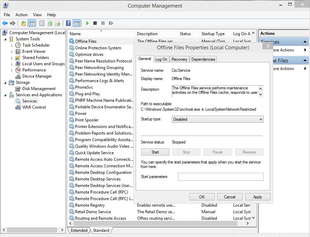The width and height of the screenshot is (310, 237).
Task: Click Apply in the properties dialog
Action: click(x=257, y=197)
